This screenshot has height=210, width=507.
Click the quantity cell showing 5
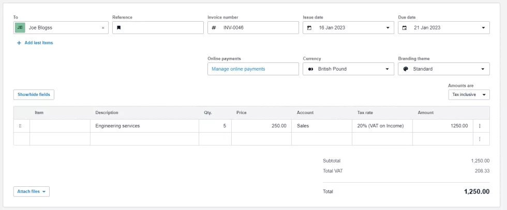click(x=215, y=126)
